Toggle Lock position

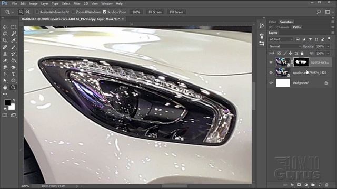291,53
